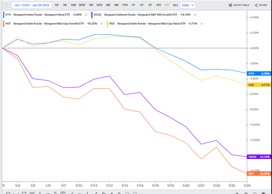Click the blue VTV color bar in legend
This screenshot has height=194, width=272.
coord(4,15)
